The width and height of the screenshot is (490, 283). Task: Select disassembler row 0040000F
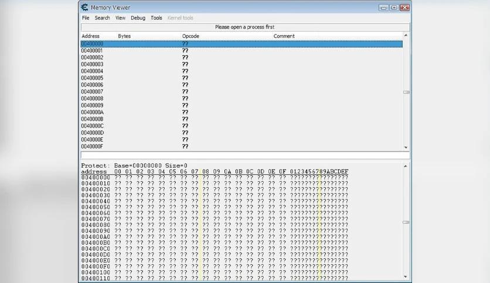point(241,147)
